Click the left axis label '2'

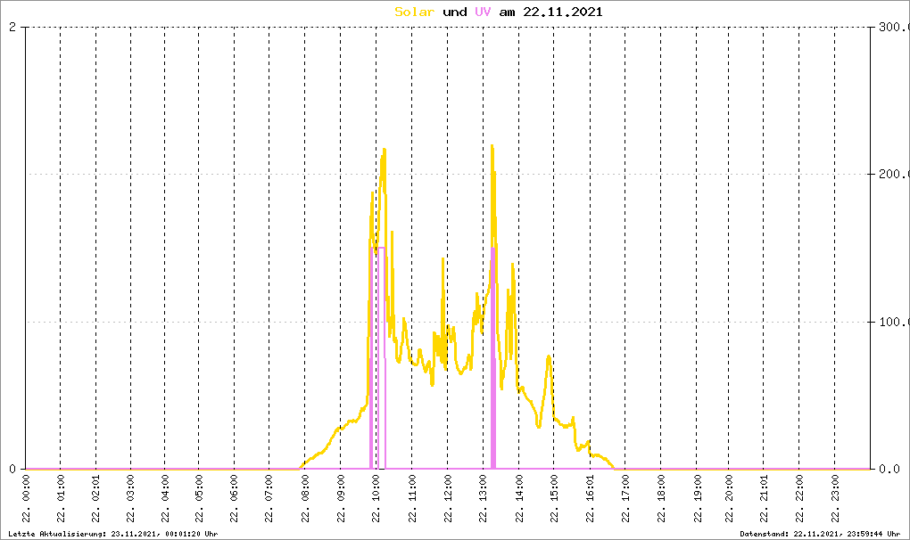tap(12, 27)
